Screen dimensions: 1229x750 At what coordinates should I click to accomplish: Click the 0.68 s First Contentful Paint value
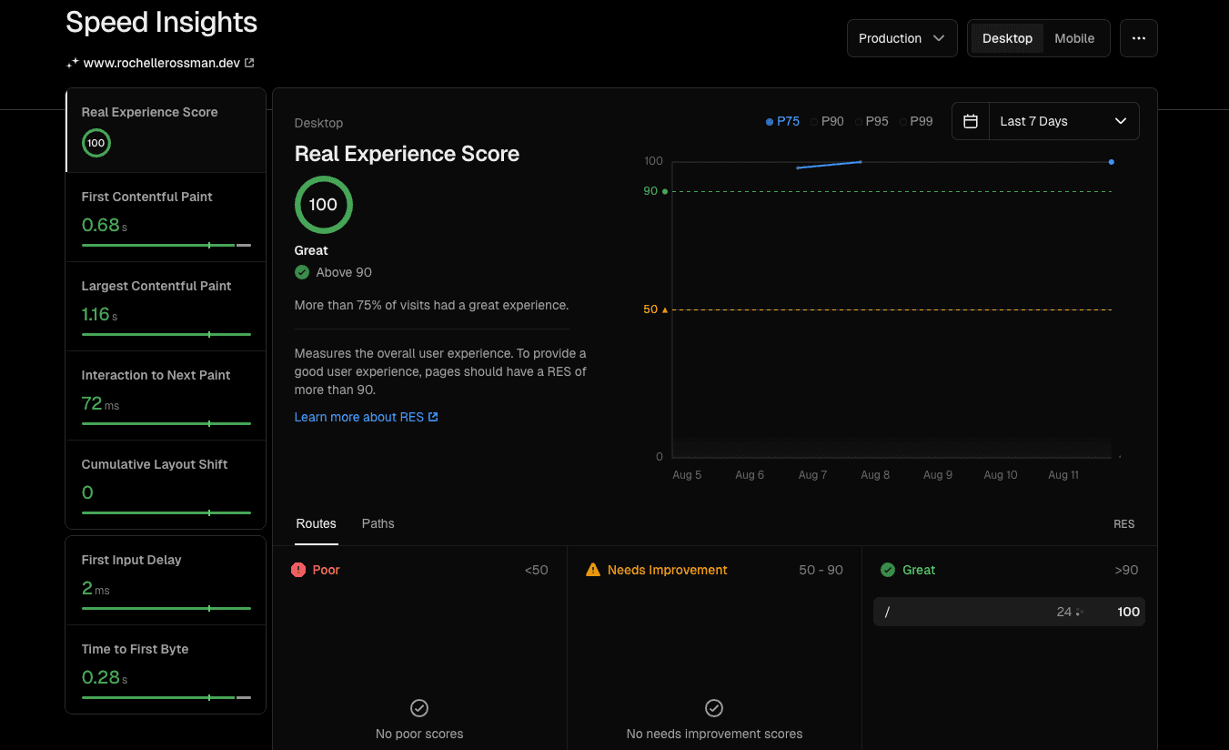point(105,225)
